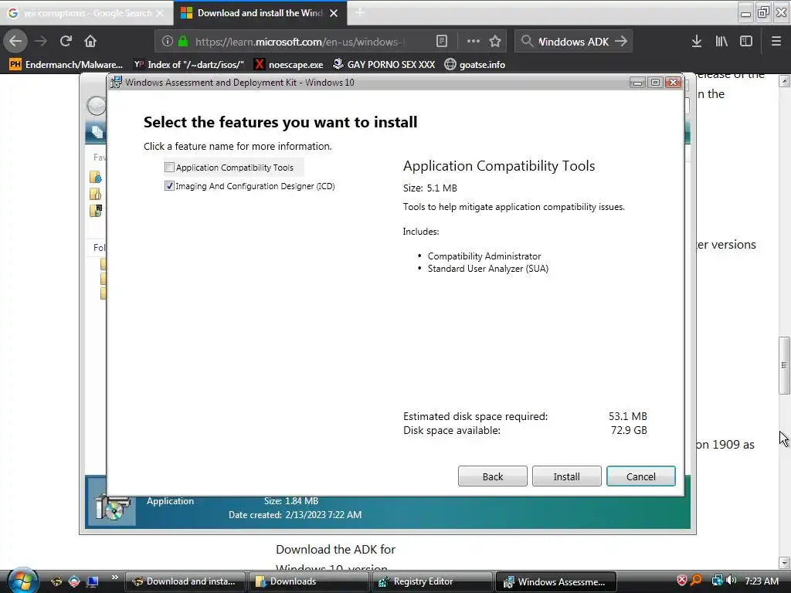Toggle Firefox sidebar icon
791x593 pixels.
click(x=746, y=42)
